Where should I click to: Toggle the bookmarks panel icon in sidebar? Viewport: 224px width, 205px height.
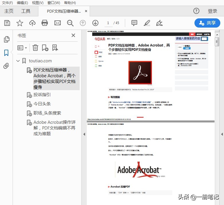tap(6, 53)
